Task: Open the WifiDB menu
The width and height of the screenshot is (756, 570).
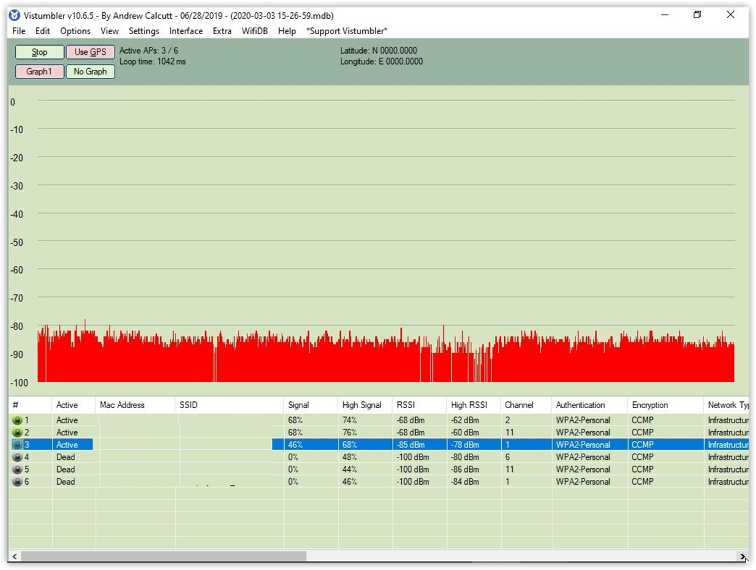Action: (255, 31)
